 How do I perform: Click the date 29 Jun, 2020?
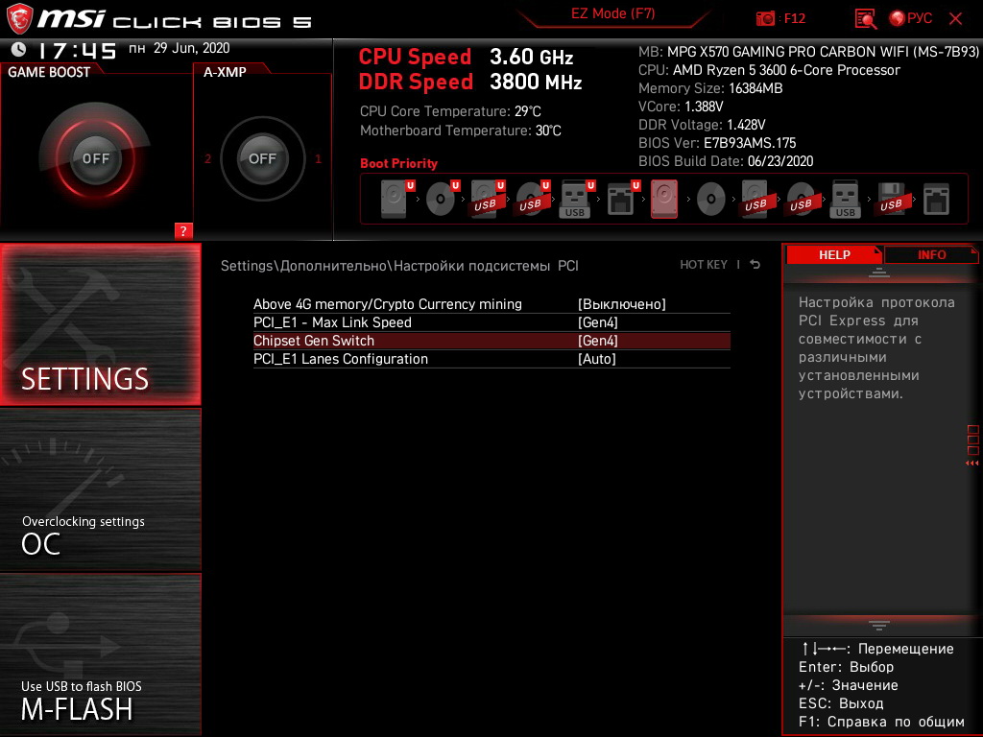point(192,48)
